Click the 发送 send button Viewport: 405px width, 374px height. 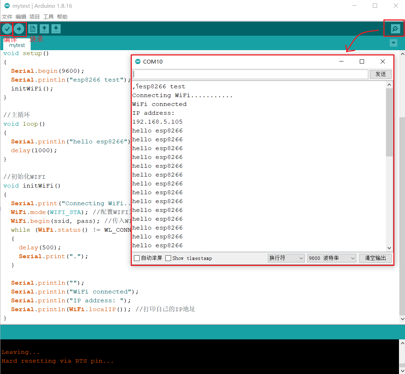(x=381, y=74)
